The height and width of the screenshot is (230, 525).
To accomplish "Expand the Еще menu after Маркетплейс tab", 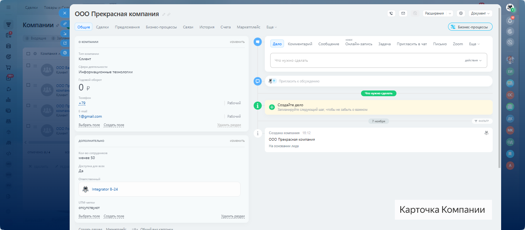I will pos(271,27).
